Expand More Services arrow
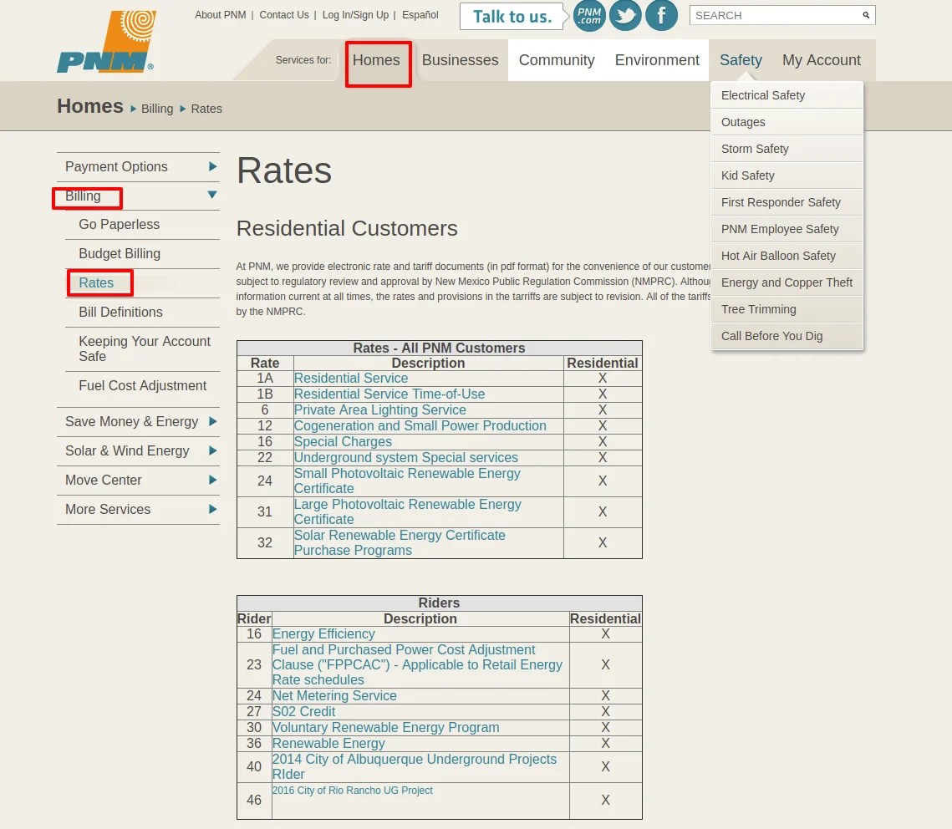 click(x=212, y=509)
